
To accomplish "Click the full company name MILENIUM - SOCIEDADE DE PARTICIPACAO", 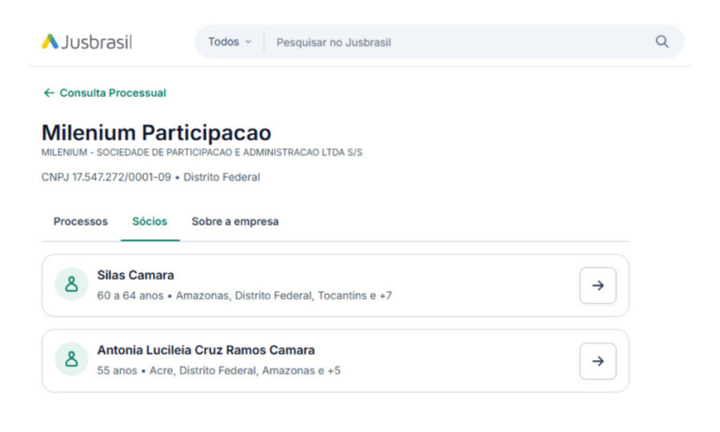I will point(202,153).
